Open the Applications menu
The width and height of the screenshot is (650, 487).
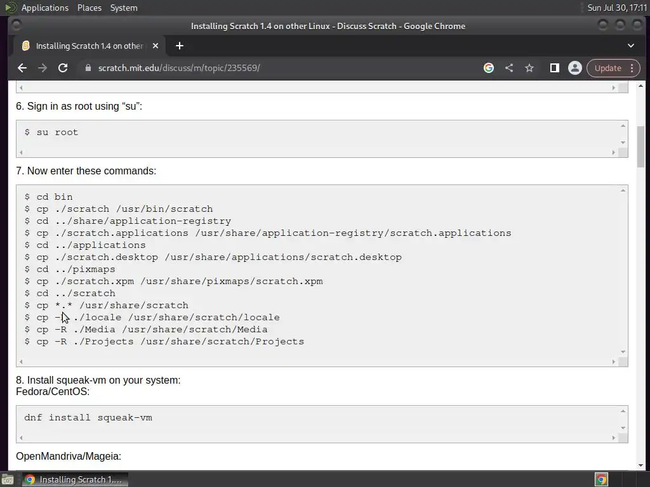45,8
